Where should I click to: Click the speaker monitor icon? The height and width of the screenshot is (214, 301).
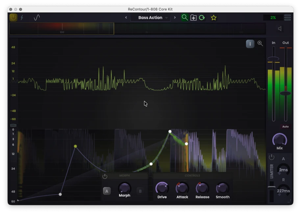(x=280, y=29)
